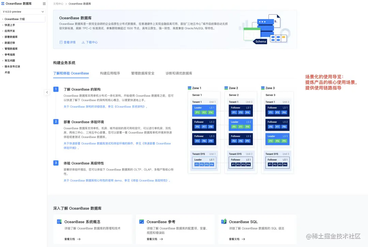Image resolution: width=368 pixels, height=247 pixels.
Task: Click the OceanBase 数据库 breadcrumb item
Action: [x=80, y=4]
